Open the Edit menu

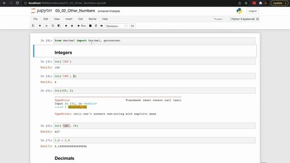point(46,19)
